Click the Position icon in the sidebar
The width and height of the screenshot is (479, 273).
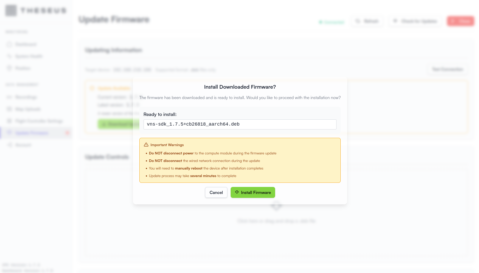pyautogui.click(x=9, y=68)
